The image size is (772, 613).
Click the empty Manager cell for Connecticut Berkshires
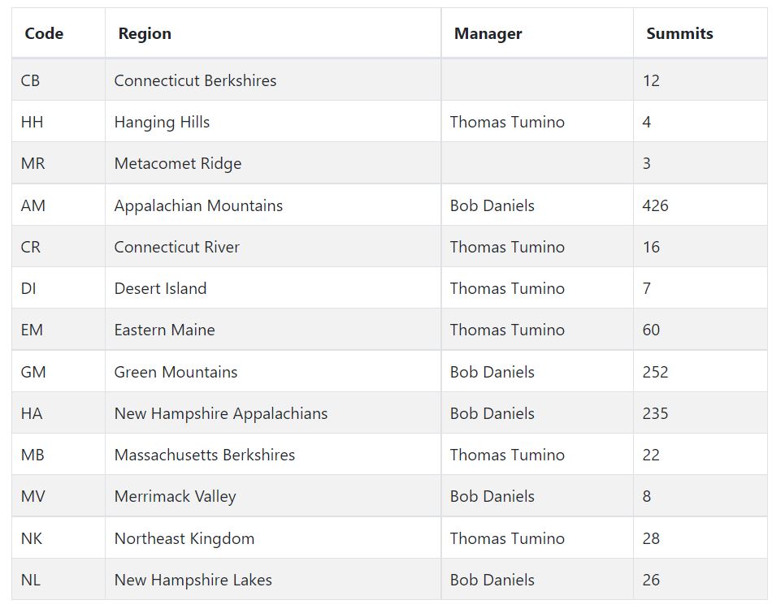(537, 80)
